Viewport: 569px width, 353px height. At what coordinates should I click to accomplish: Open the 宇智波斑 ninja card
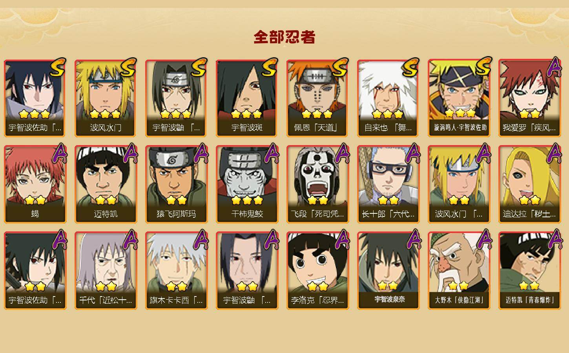(x=247, y=98)
